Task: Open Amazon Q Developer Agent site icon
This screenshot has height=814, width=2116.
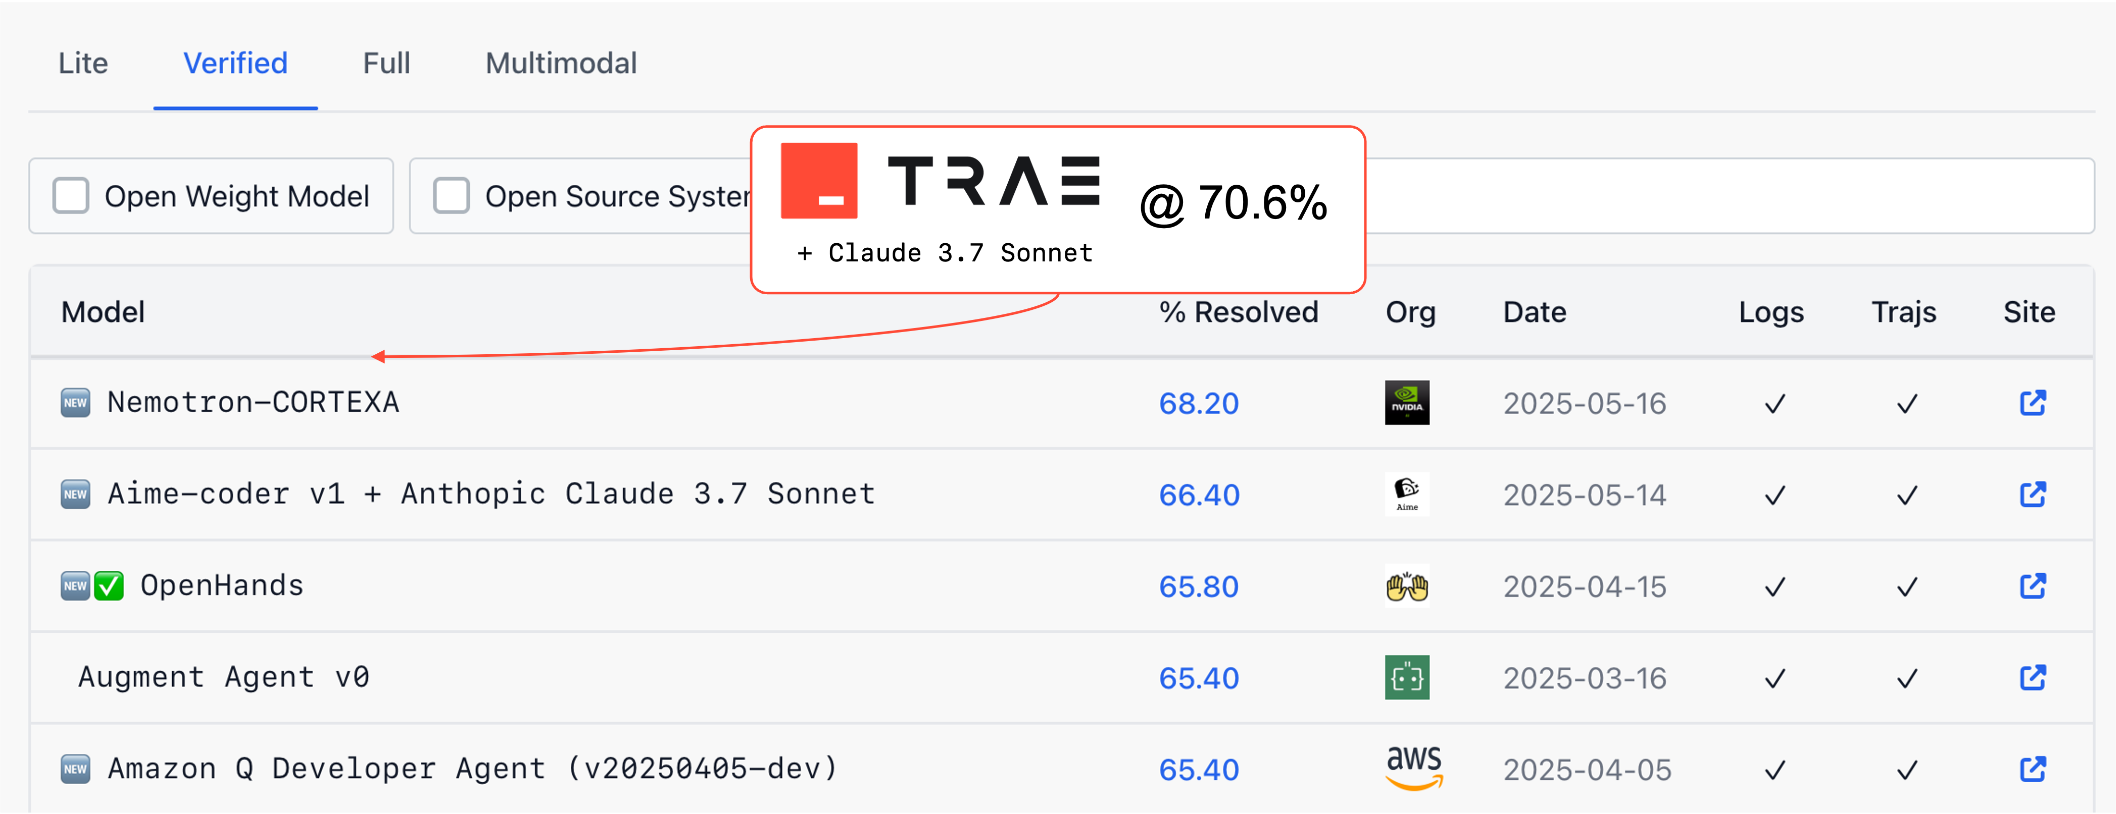Action: point(2032,769)
